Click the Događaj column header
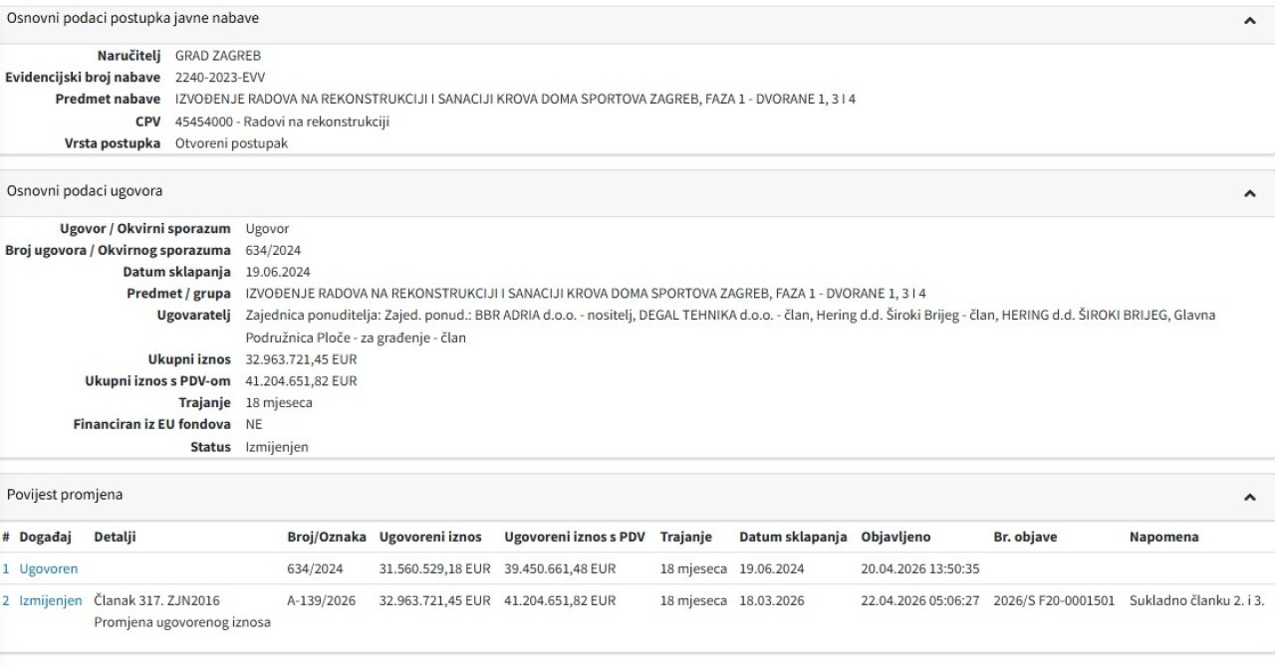The width and height of the screenshot is (1275, 669). click(46, 537)
